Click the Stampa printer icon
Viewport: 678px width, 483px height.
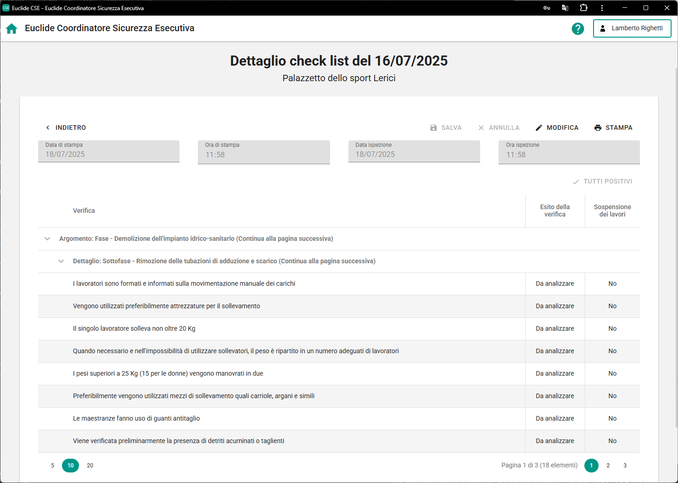(x=598, y=128)
